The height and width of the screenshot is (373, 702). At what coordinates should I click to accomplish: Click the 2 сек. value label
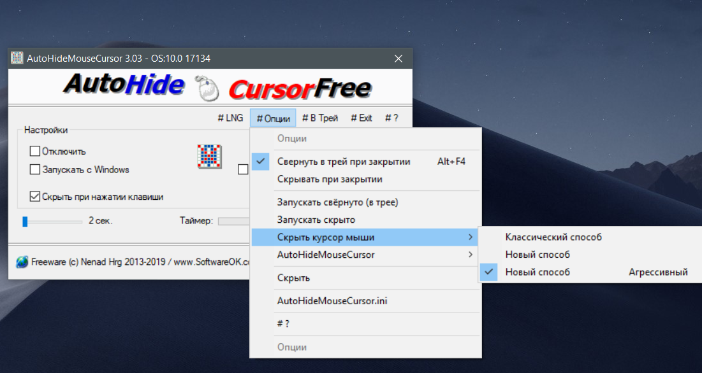pyautogui.click(x=100, y=221)
